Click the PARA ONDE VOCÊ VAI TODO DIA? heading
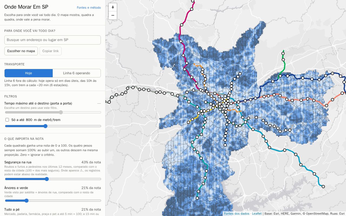The height and width of the screenshot is (216, 346). [x=30, y=31]
